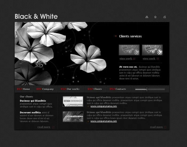This screenshot has width=187, height=147.
Task: Select Clients in the navigation bar
Action: pos(95,89)
